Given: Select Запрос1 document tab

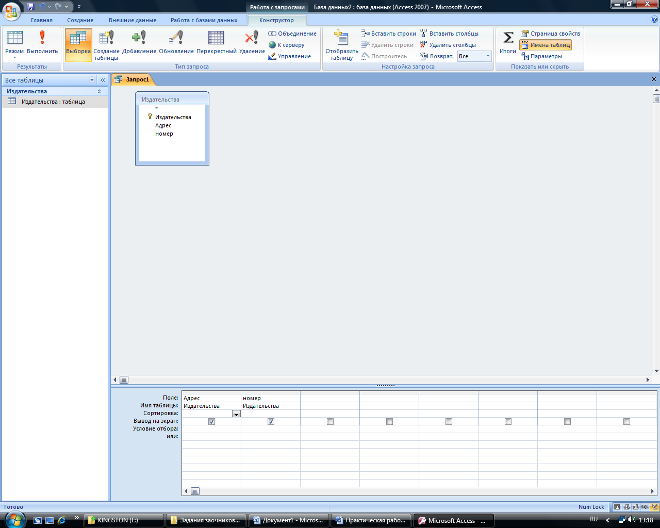Looking at the screenshot, I should click(x=133, y=79).
